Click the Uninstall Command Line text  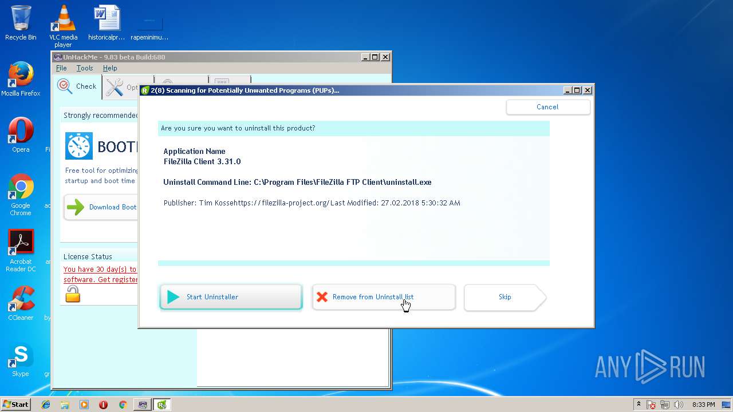click(297, 183)
